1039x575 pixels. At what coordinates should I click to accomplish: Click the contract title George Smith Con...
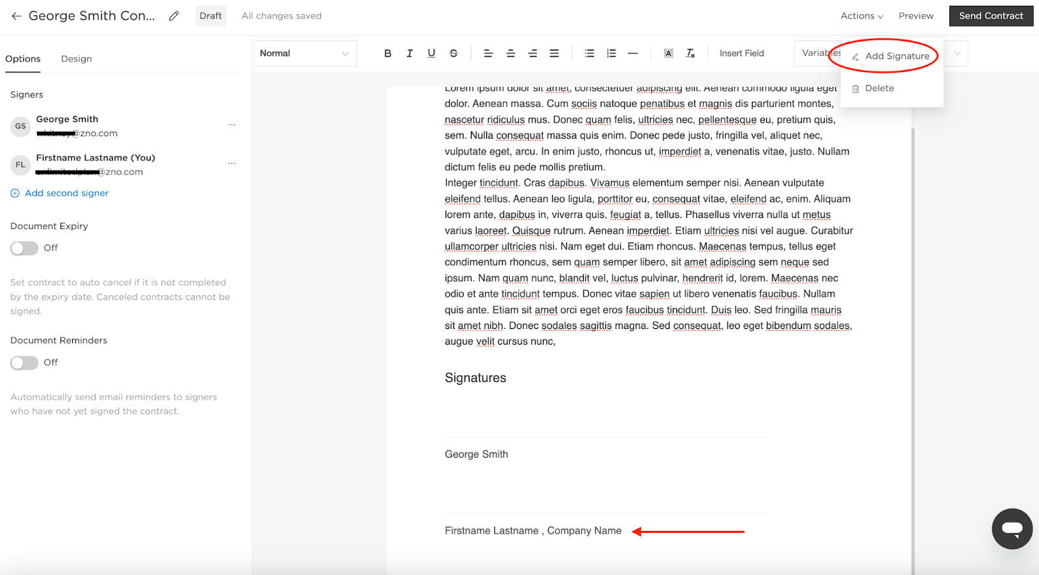(92, 16)
